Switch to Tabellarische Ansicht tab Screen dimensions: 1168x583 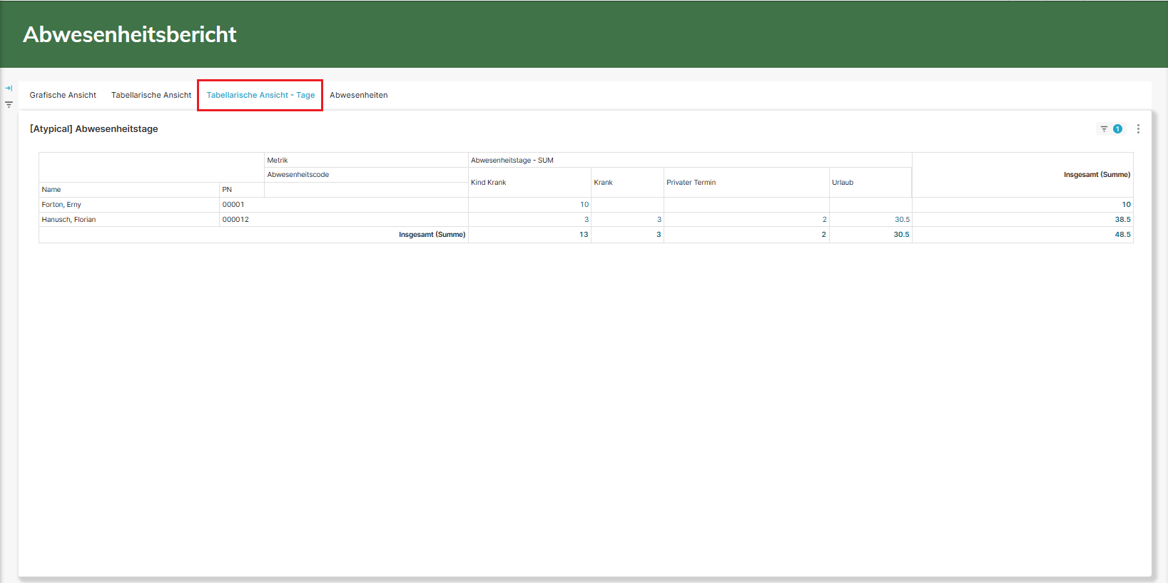coord(151,95)
